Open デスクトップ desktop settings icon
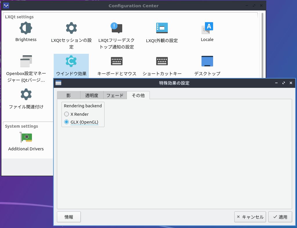The image size is (297, 228). [207, 61]
